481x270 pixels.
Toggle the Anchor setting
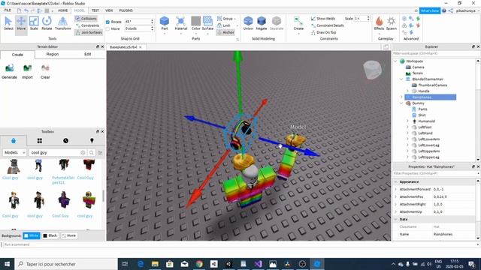[225, 32]
